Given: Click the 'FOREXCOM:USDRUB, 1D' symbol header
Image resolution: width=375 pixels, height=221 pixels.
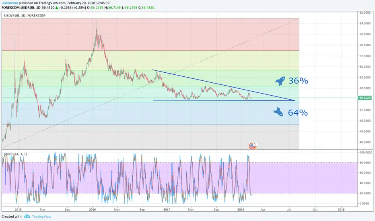Looking at the screenshot, I should click(x=21, y=8).
